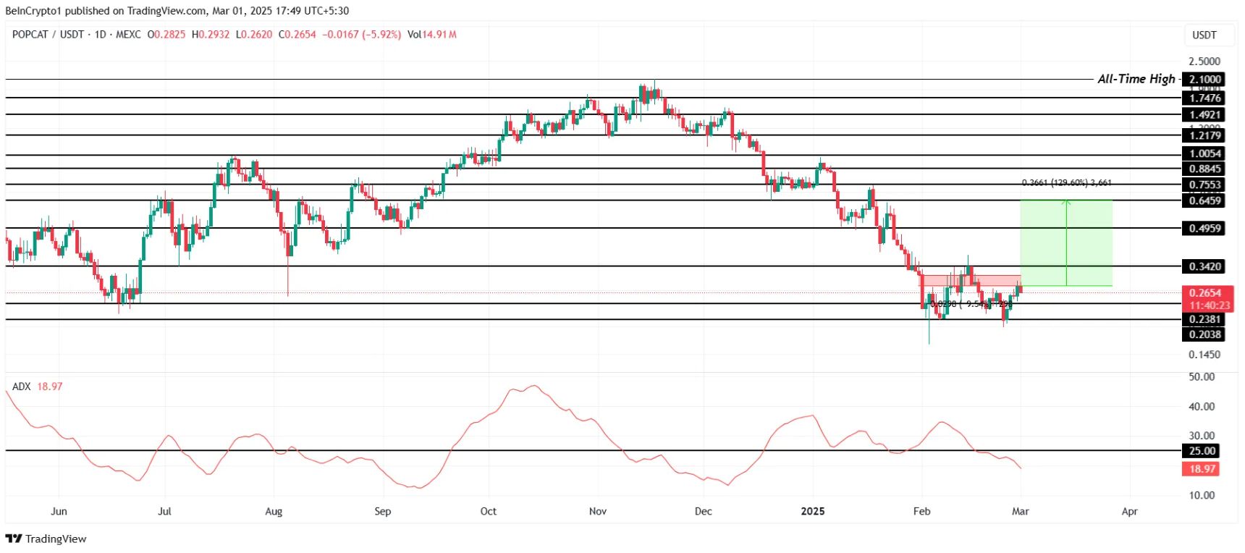Click the Jun label on the time axis

point(59,511)
